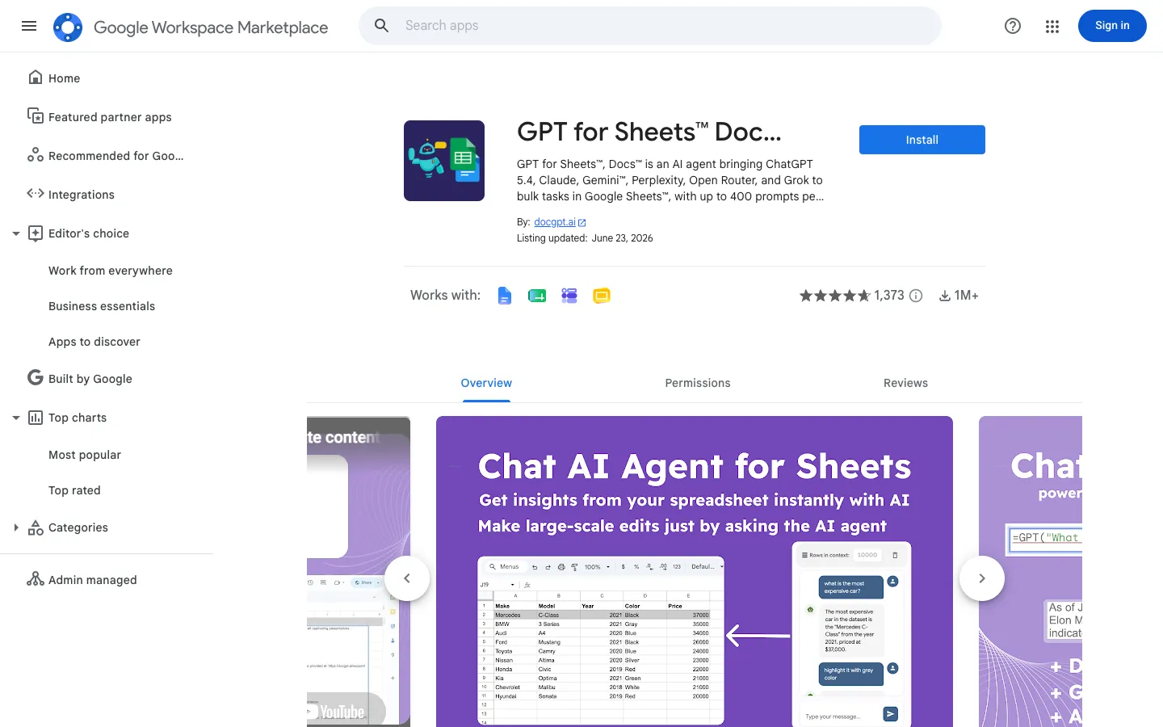Open the hamburger main menu

coord(29,26)
